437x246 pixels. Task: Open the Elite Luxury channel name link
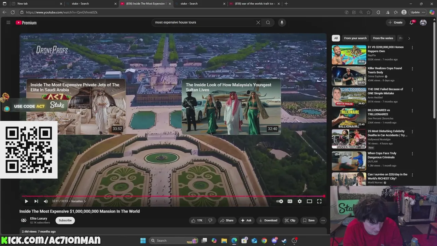click(x=39, y=219)
